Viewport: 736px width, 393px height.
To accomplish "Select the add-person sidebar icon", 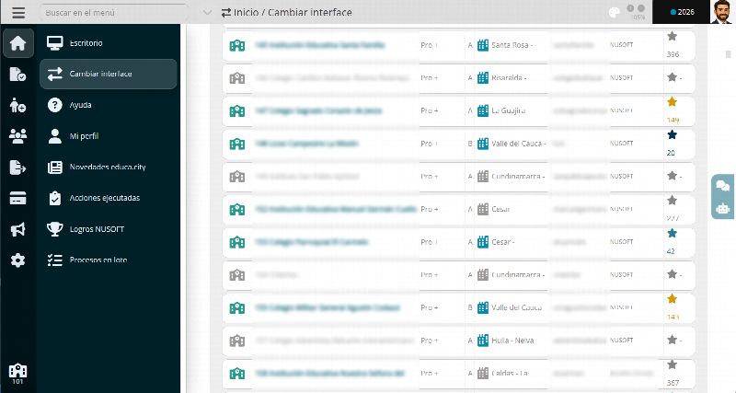I will [17, 105].
